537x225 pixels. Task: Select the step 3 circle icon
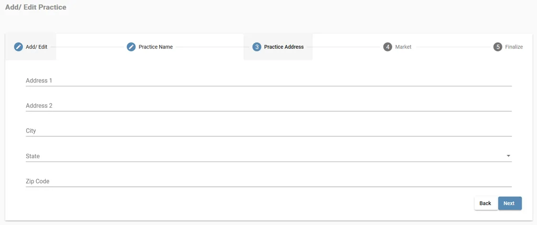[x=257, y=47]
